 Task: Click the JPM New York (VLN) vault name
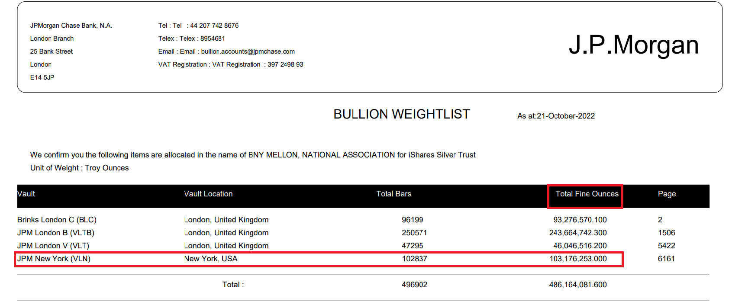(54, 259)
